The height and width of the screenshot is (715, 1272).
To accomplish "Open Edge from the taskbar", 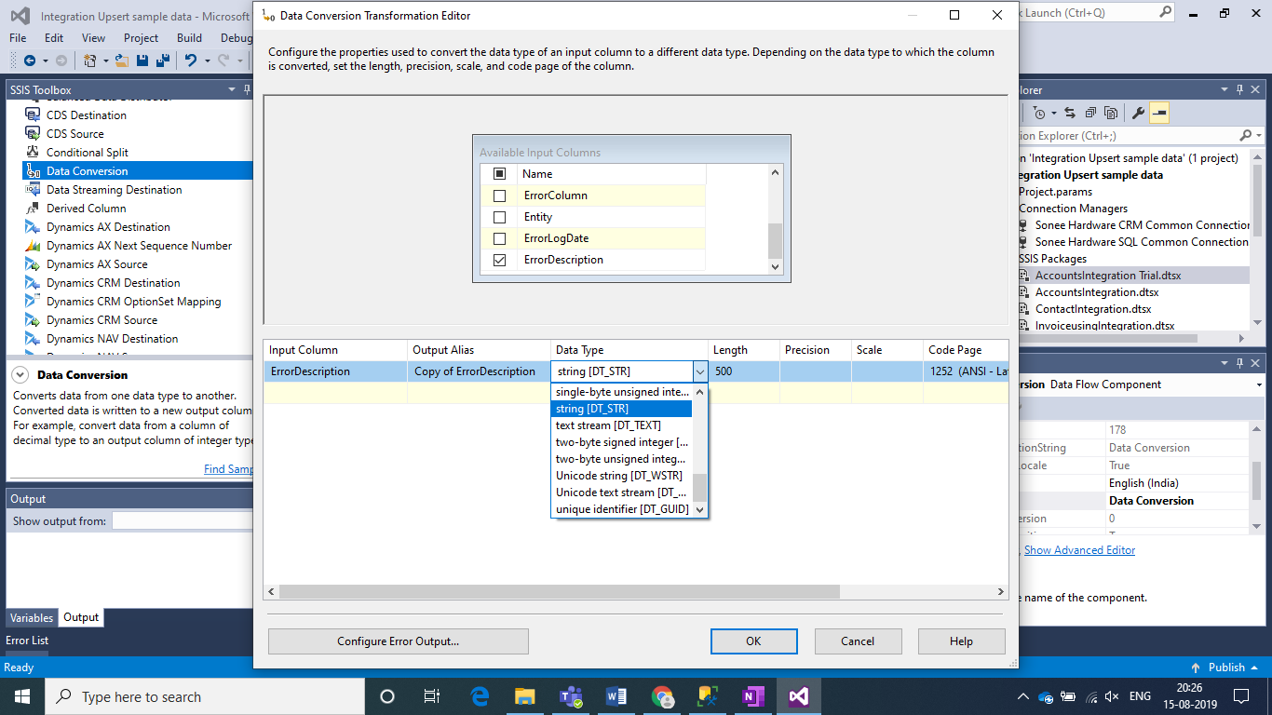I will pos(480,696).
